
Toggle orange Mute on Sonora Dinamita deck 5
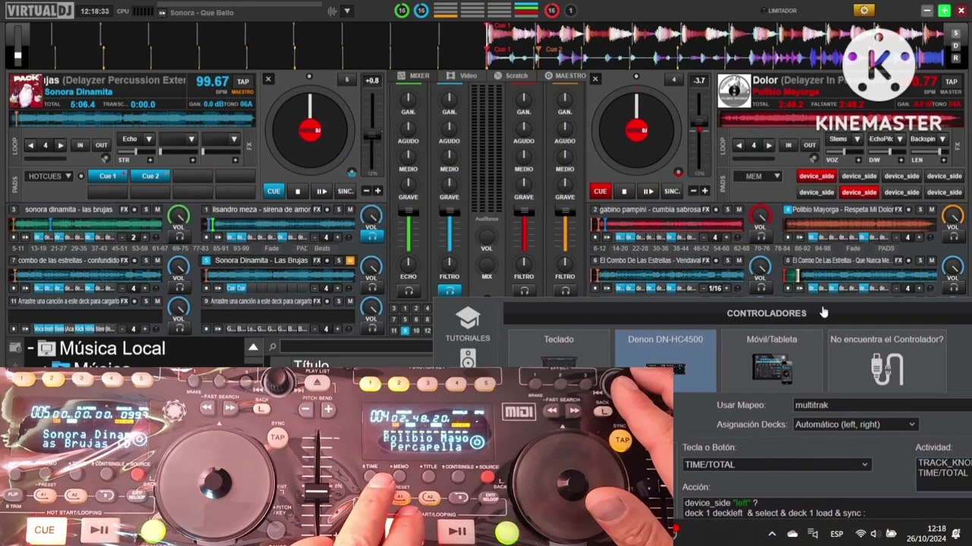pos(350,261)
